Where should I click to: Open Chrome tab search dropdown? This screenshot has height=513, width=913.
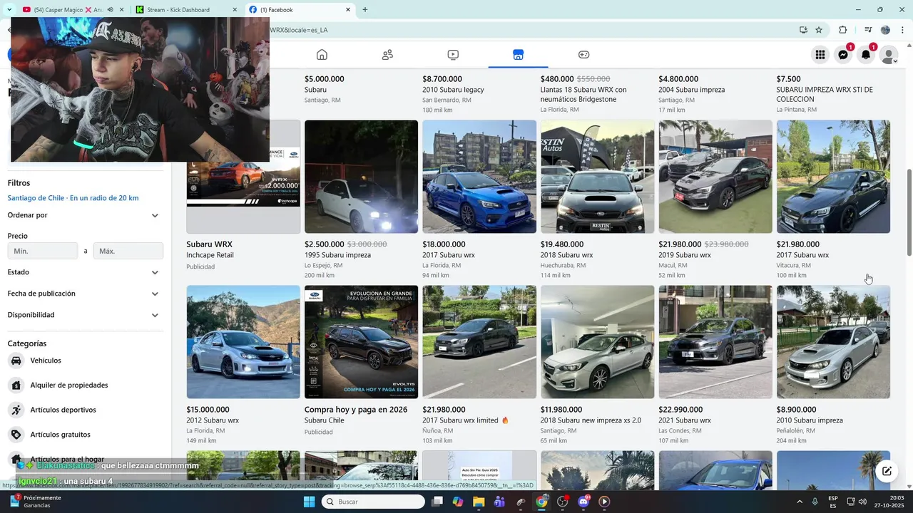pos(9,10)
